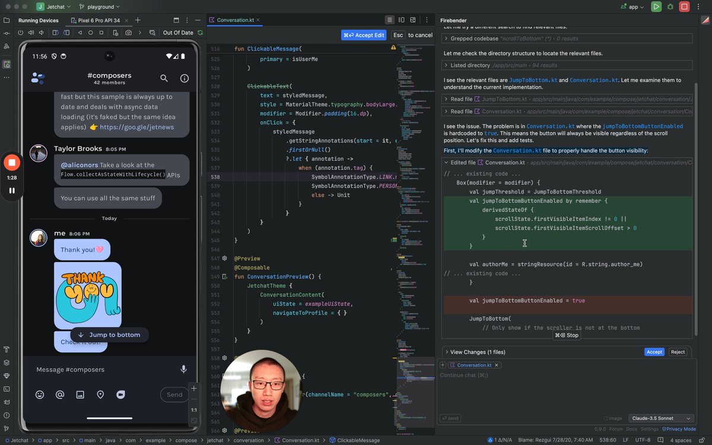Image resolution: width=712 pixels, height=445 pixels.
Task: Toggle Privacy Mode in the status bar
Action: [679, 429]
